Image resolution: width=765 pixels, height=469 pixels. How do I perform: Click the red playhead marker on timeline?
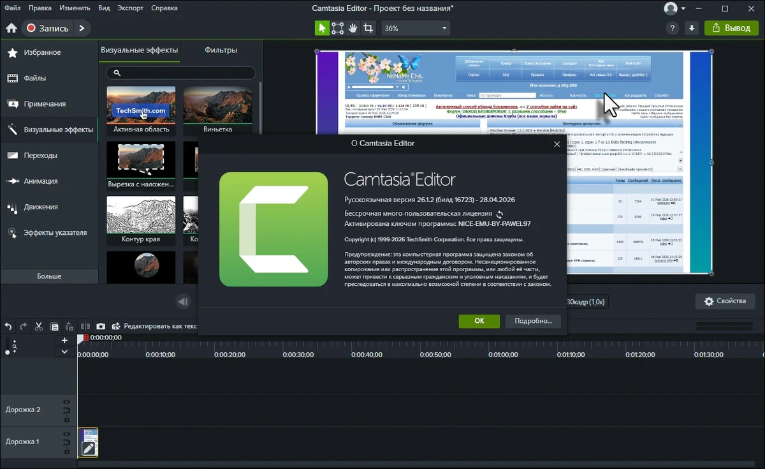click(87, 338)
